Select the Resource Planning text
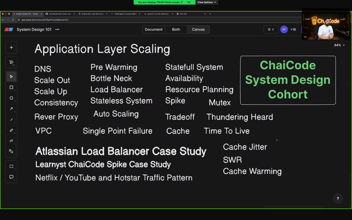The height and width of the screenshot is (220, 352). tap(199, 89)
